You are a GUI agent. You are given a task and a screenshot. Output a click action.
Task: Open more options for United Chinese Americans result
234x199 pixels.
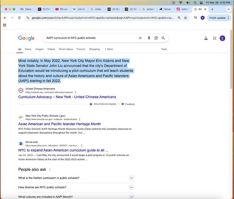[x=75, y=92]
